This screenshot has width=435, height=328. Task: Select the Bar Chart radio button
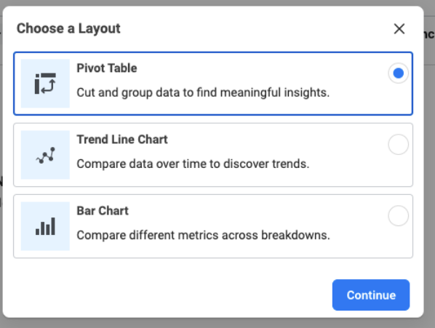[x=398, y=216]
